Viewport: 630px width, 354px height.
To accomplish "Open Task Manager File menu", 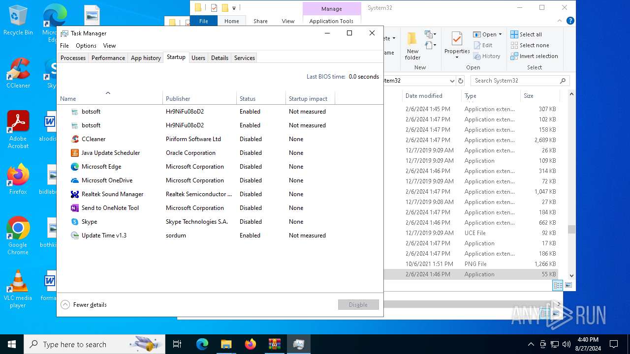I will pos(64,46).
